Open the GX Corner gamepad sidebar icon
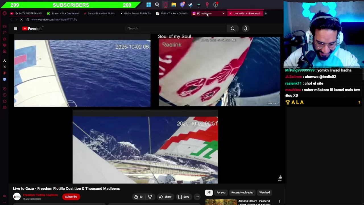Image resolution: width=364 pixels, height=205 pixels. tap(5, 26)
